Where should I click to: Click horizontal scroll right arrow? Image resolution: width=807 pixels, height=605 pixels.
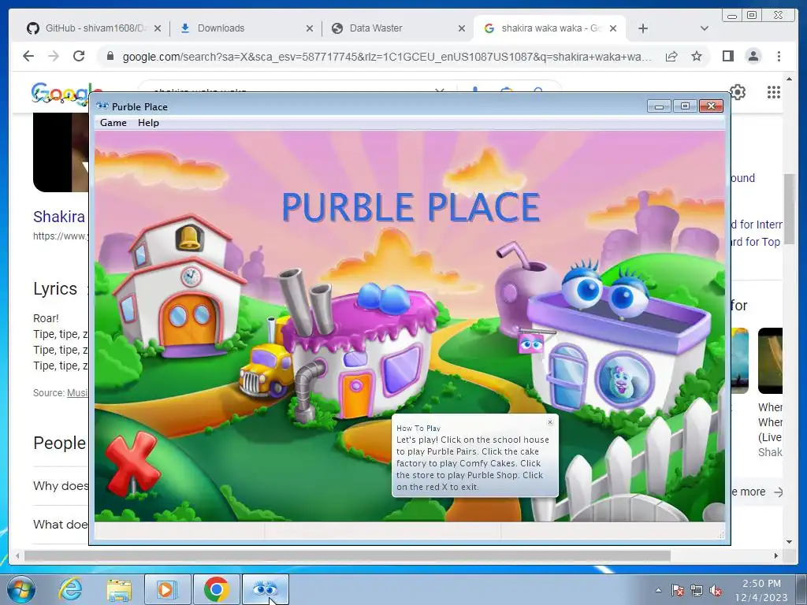pyautogui.click(x=776, y=555)
